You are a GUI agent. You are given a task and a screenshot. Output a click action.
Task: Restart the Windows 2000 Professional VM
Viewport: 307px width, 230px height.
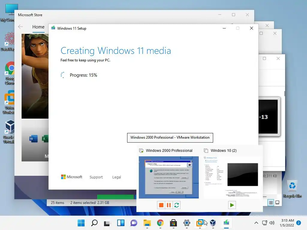(177, 205)
